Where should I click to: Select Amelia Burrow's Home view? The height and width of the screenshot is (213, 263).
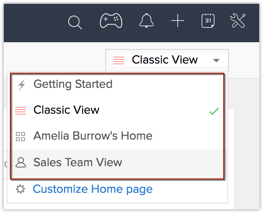[x=93, y=136]
